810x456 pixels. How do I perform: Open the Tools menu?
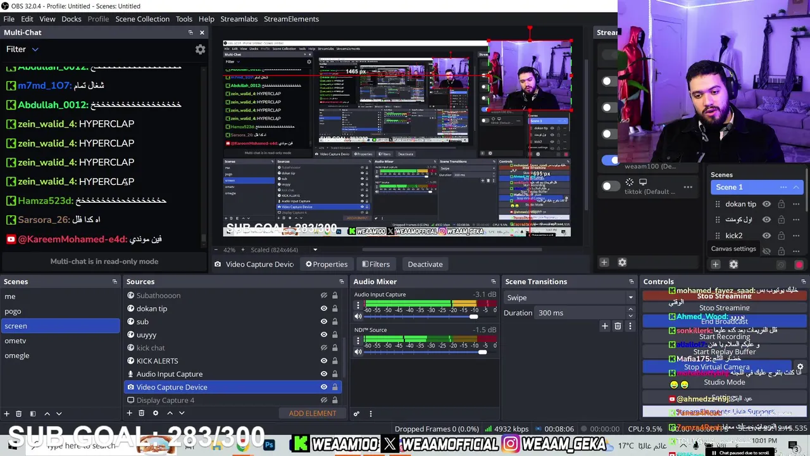pos(184,19)
